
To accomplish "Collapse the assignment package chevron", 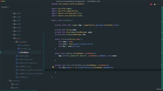I will click(x=14, y=42).
